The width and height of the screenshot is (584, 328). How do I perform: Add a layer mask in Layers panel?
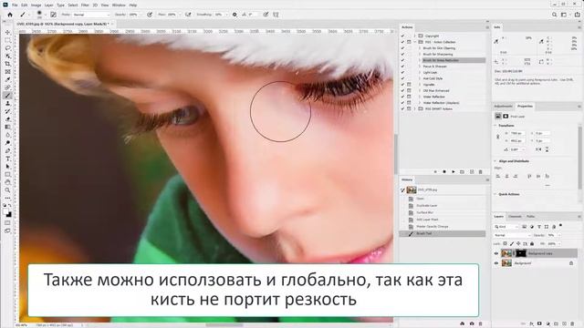pos(539,324)
